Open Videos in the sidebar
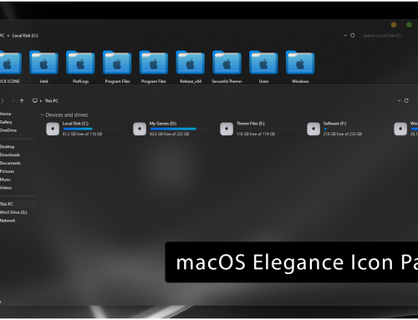The width and height of the screenshot is (418, 320). pos(6,188)
